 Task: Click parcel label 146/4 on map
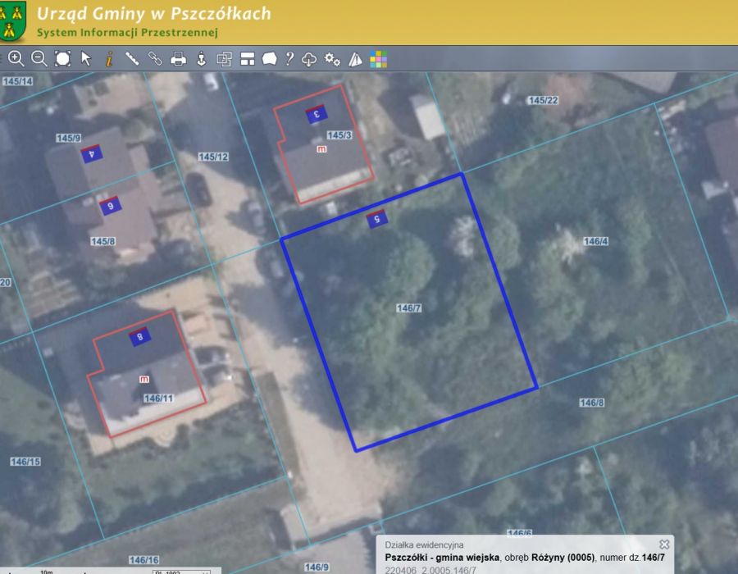click(595, 241)
